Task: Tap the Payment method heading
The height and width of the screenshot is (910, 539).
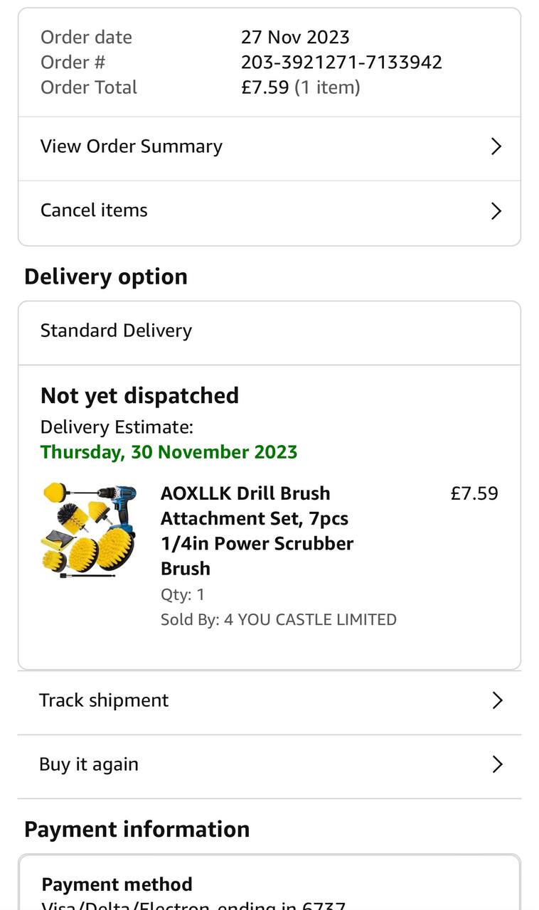Action: click(117, 884)
